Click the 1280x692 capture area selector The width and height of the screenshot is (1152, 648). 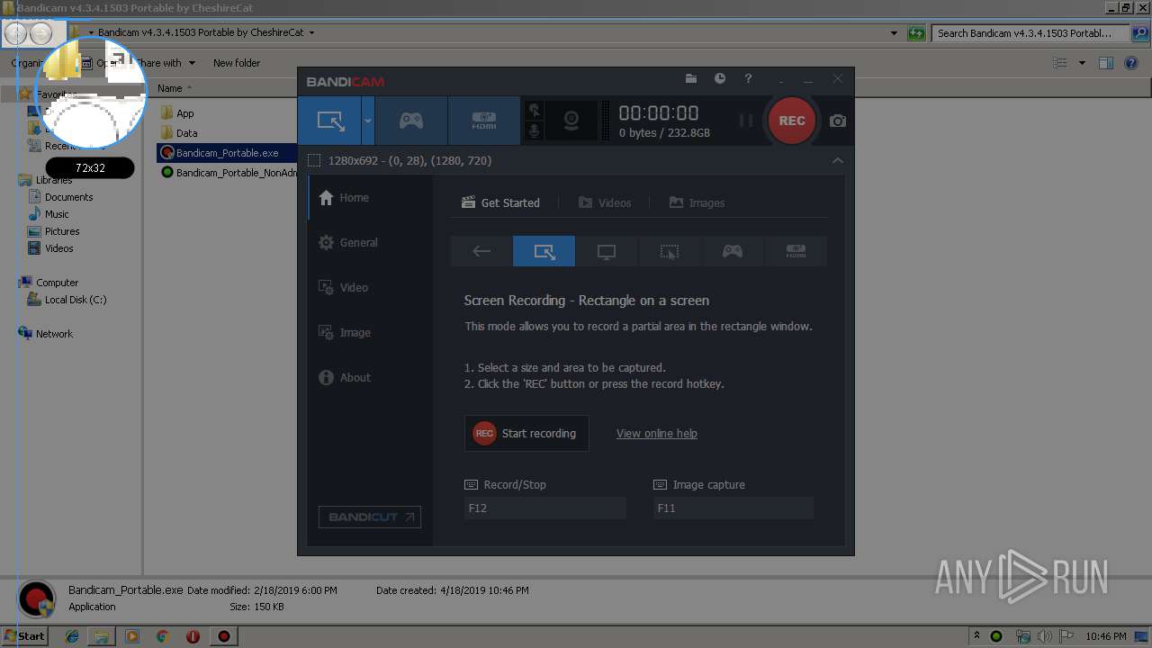click(x=400, y=160)
